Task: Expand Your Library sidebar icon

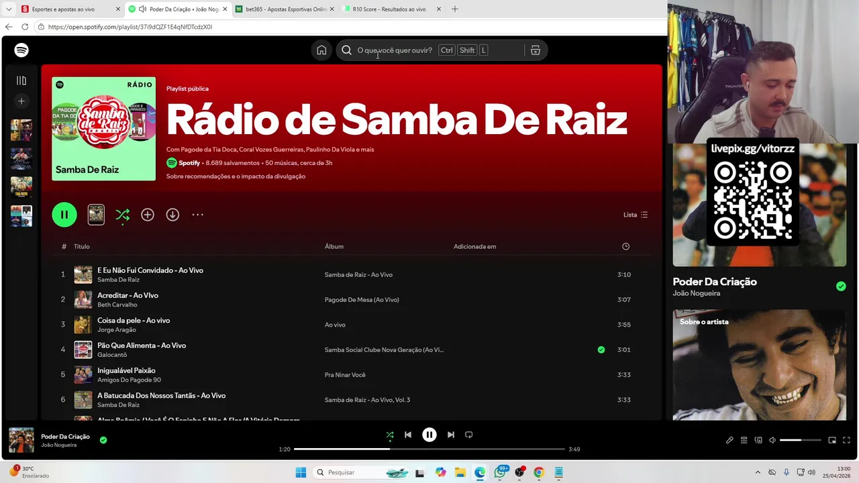Action: click(21, 80)
